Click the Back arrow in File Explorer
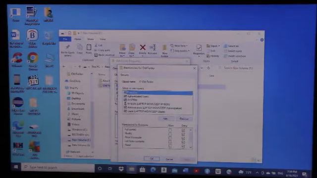 [64, 67]
